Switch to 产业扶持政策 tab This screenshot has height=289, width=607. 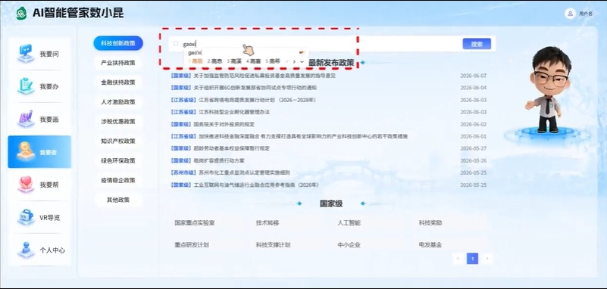(x=118, y=63)
